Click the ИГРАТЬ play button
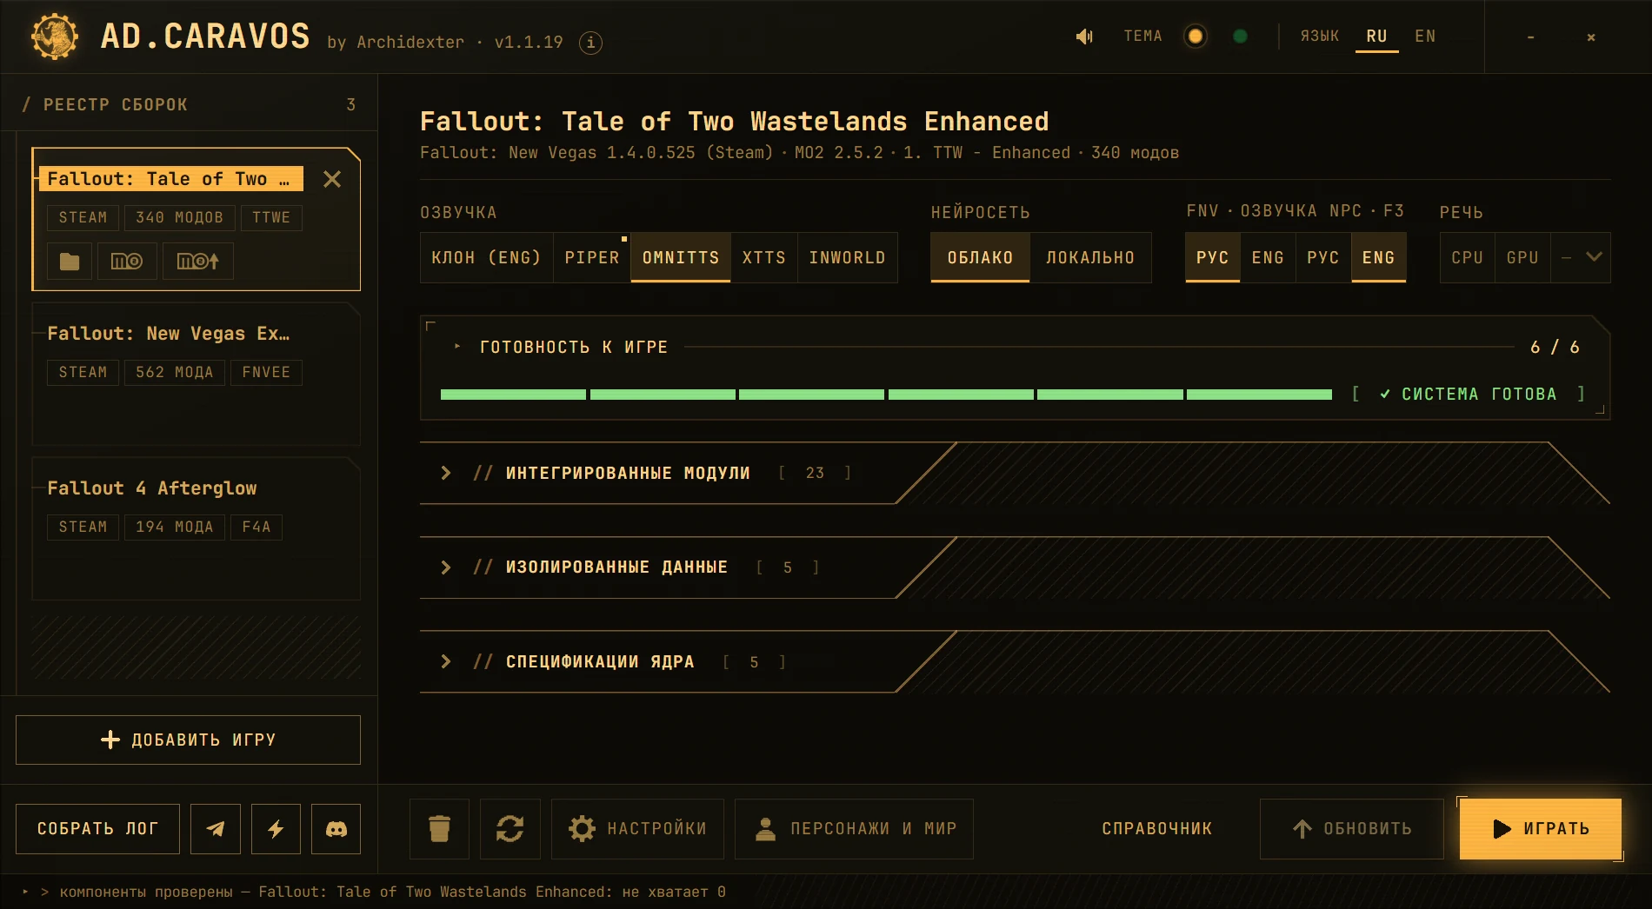 (x=1541, y=829)
